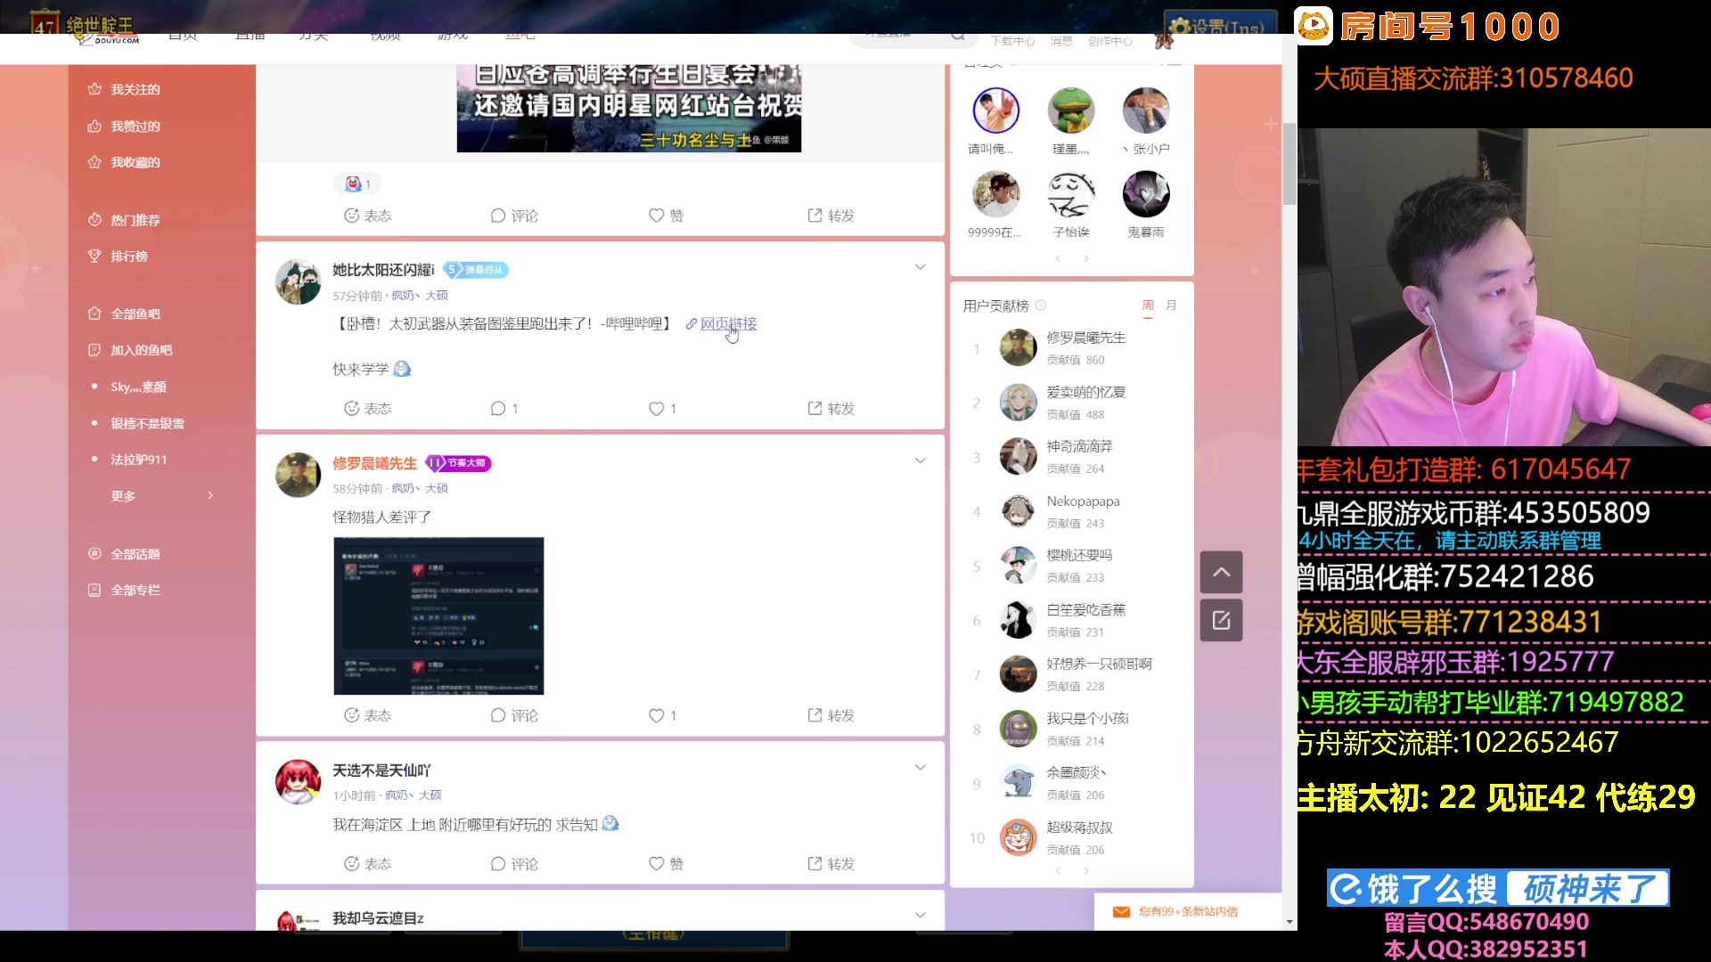1711x962 pixels.
Task: Open 天选不是天仙吖 avatar
Action: click(298, 781)
